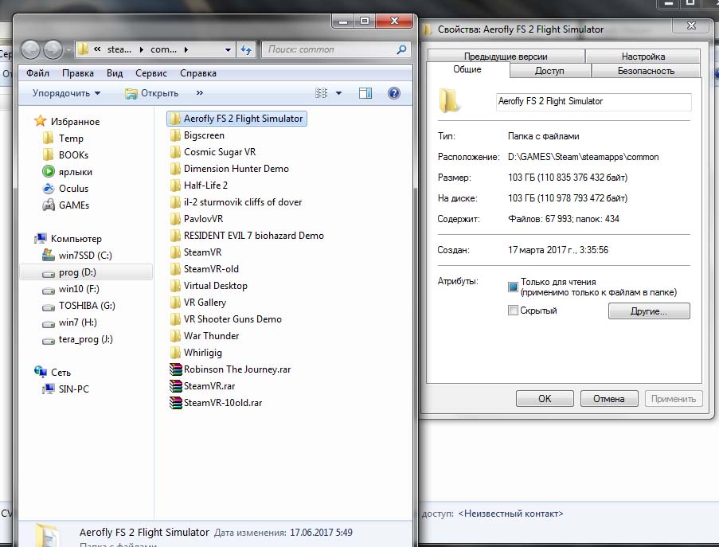Click the Открыть toolbar button

(x=152, y=93)
